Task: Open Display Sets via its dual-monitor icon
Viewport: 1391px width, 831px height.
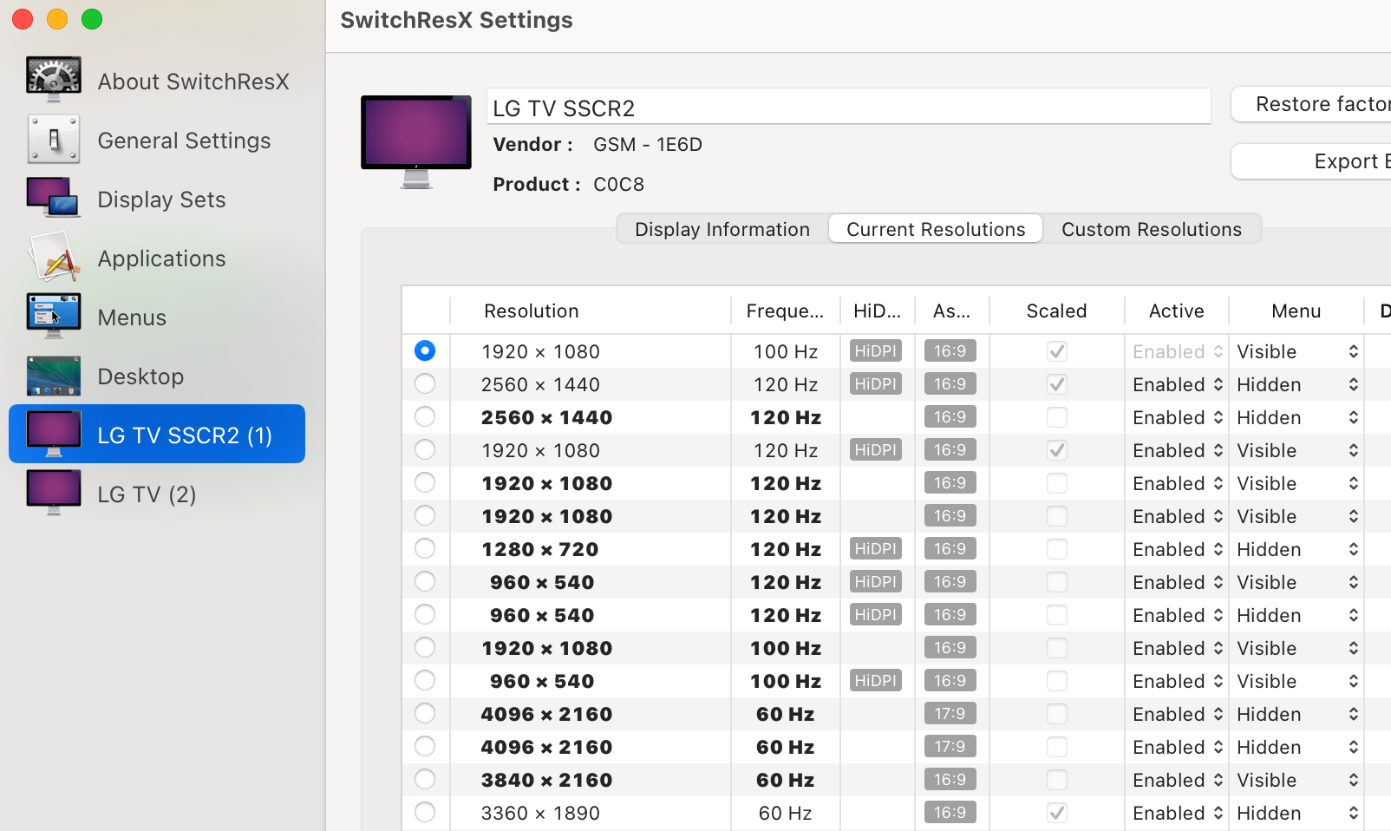Action: point(54,199)
